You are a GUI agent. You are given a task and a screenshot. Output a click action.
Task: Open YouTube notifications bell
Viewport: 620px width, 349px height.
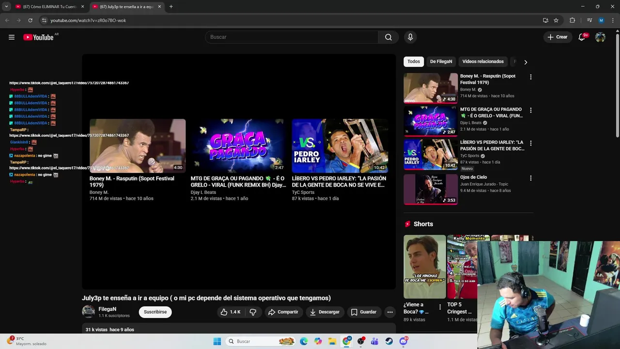(582, 37)
